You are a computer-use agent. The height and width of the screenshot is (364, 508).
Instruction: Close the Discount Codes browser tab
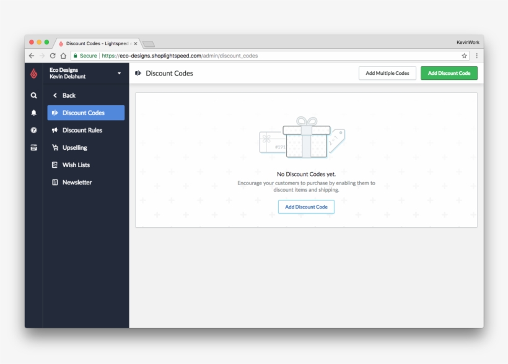[x=136, y=43]
